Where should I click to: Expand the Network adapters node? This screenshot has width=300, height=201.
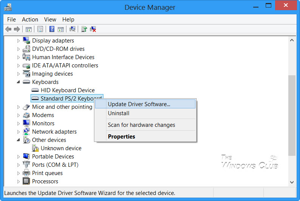coord(18,132)
